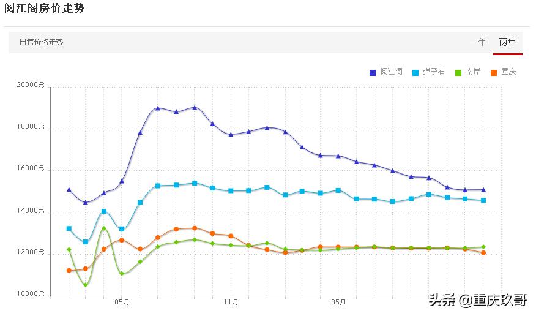
Task: Click the 重庆 legend label text
Action: tap(508, 72)
